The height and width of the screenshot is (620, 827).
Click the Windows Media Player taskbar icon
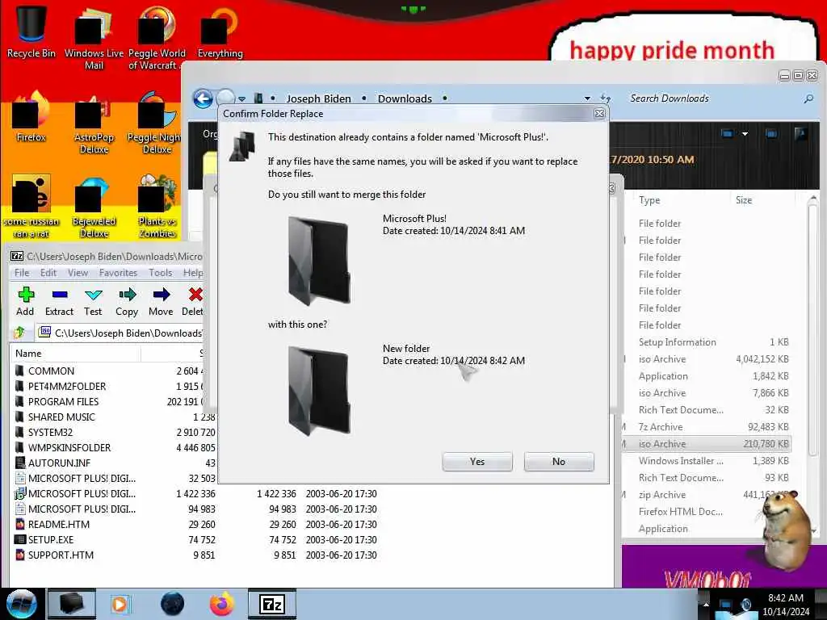click(120, 604)
